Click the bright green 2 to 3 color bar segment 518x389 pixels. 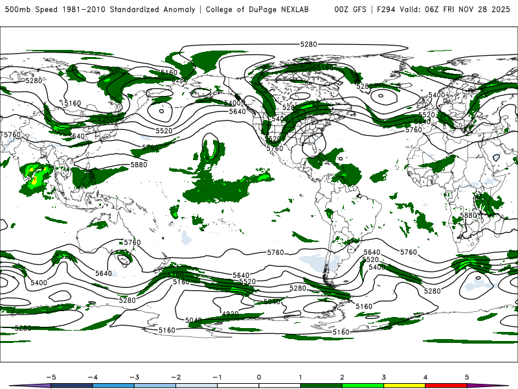[x=363, y=386]
